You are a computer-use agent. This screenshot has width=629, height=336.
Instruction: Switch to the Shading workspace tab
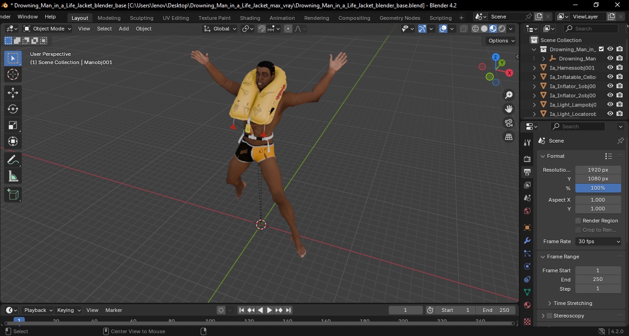(250, 18)
